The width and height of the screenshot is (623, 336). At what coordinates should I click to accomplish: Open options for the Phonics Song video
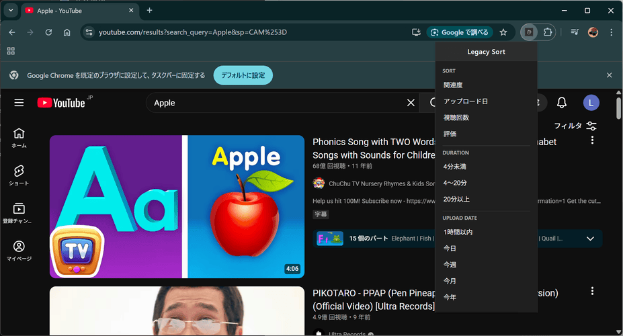(x=592, y=140)
